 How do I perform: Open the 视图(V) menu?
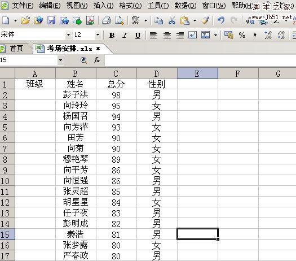tap(77, 6)
